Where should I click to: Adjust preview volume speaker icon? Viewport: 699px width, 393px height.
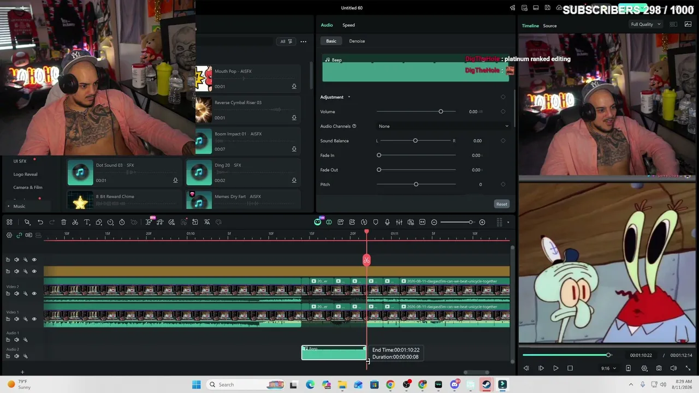click(673, 368)
